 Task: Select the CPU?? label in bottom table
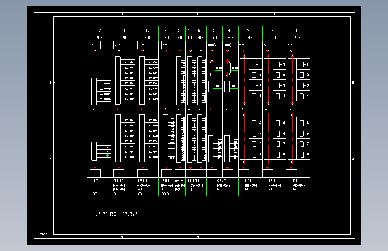(x=222, y=180)
